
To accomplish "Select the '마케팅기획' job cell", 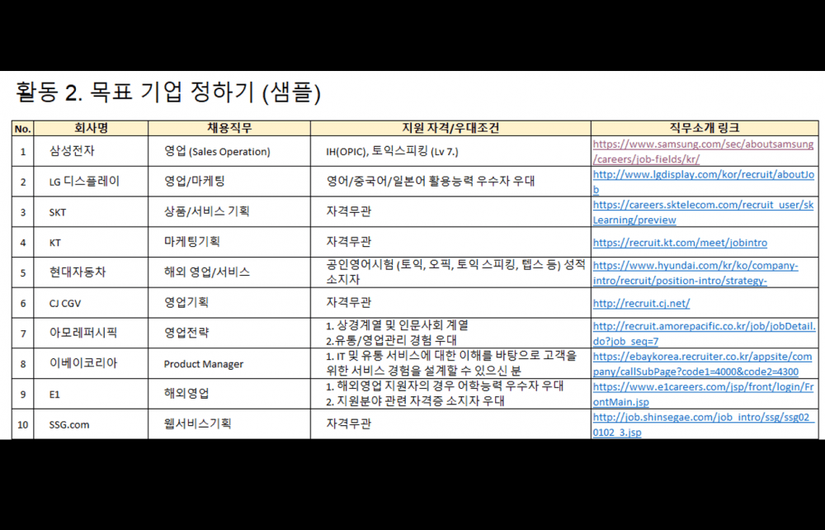I will (229, 242).
